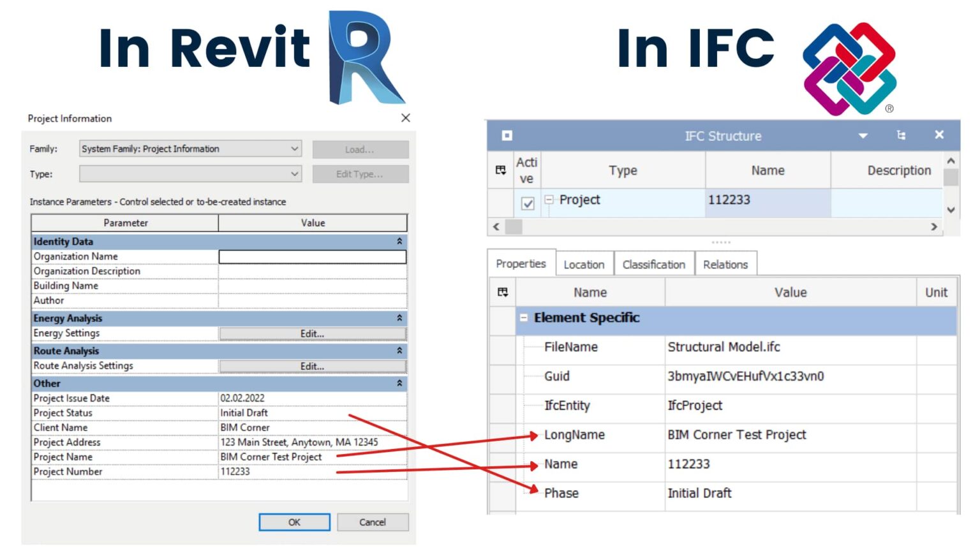Uncheck the Active checkbox for Project

click(x=527, y=203)
